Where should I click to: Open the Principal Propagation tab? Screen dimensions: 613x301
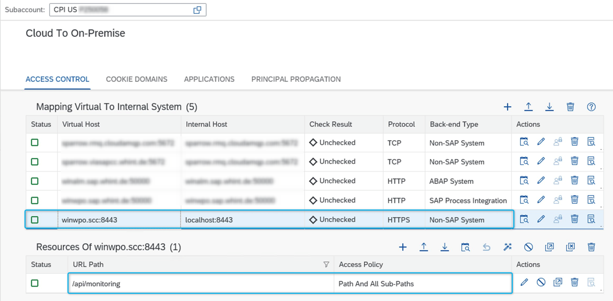point(295,79)
